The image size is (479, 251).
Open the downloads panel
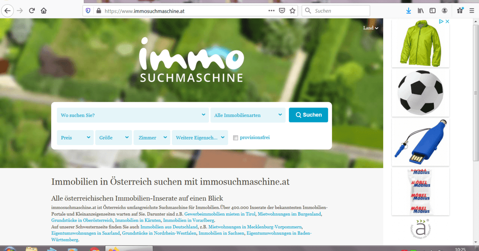(408, 11)
